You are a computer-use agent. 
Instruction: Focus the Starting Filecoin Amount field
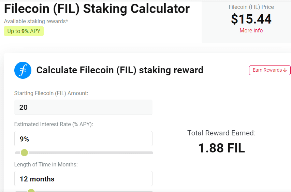[x=83, y=107]
